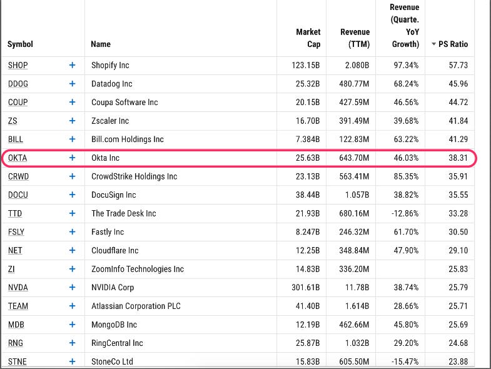
Task: Add ZI with its plus icon
Action: [73, 269]
